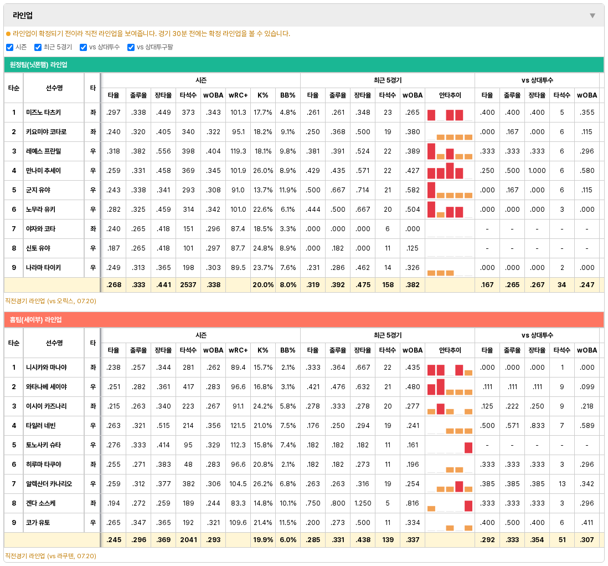Click 직전경기 라인업 (vs 라쿠텐, 07.20) link
The height and width of the screenshot is (566, 608).
point(50,556)
